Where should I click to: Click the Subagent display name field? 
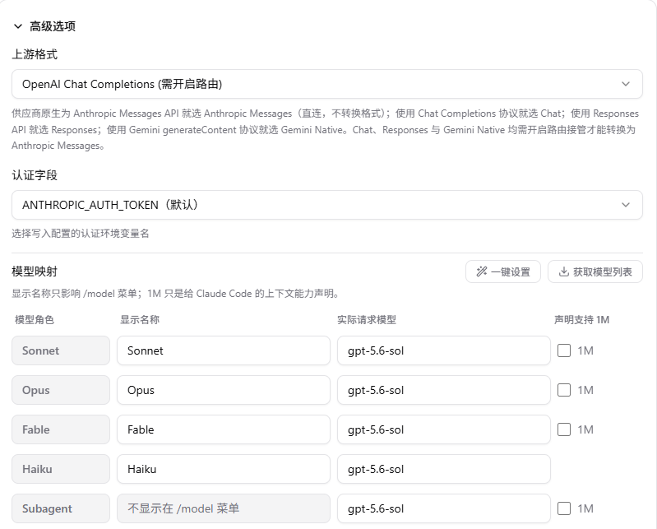pyautogui.click(x=224, y=508)
